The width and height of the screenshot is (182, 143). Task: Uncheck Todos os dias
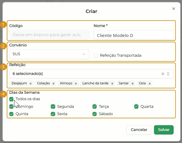[11, 99]
